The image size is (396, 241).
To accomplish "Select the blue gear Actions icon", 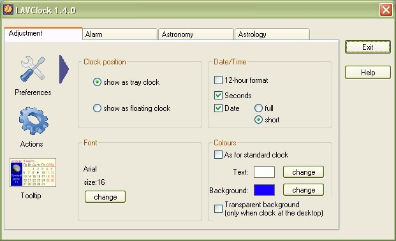I will [x=34, y=120].
